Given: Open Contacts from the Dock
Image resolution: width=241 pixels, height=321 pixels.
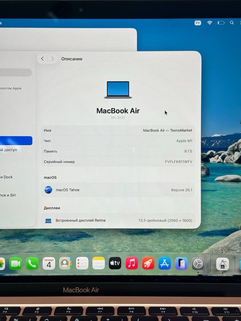Looking at the screenshot, I should click(x=65, y=263).
